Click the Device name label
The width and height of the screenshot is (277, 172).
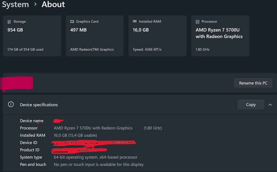coord(31,121)
